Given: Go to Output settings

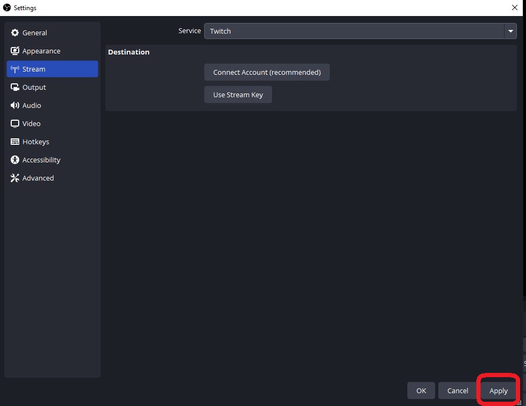Looking at the screenshot, I should [x=52, y=87].
